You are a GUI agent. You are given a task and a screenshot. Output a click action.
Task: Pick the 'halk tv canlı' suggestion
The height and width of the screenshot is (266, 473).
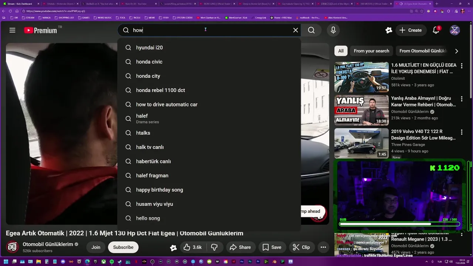coord(209,147)
